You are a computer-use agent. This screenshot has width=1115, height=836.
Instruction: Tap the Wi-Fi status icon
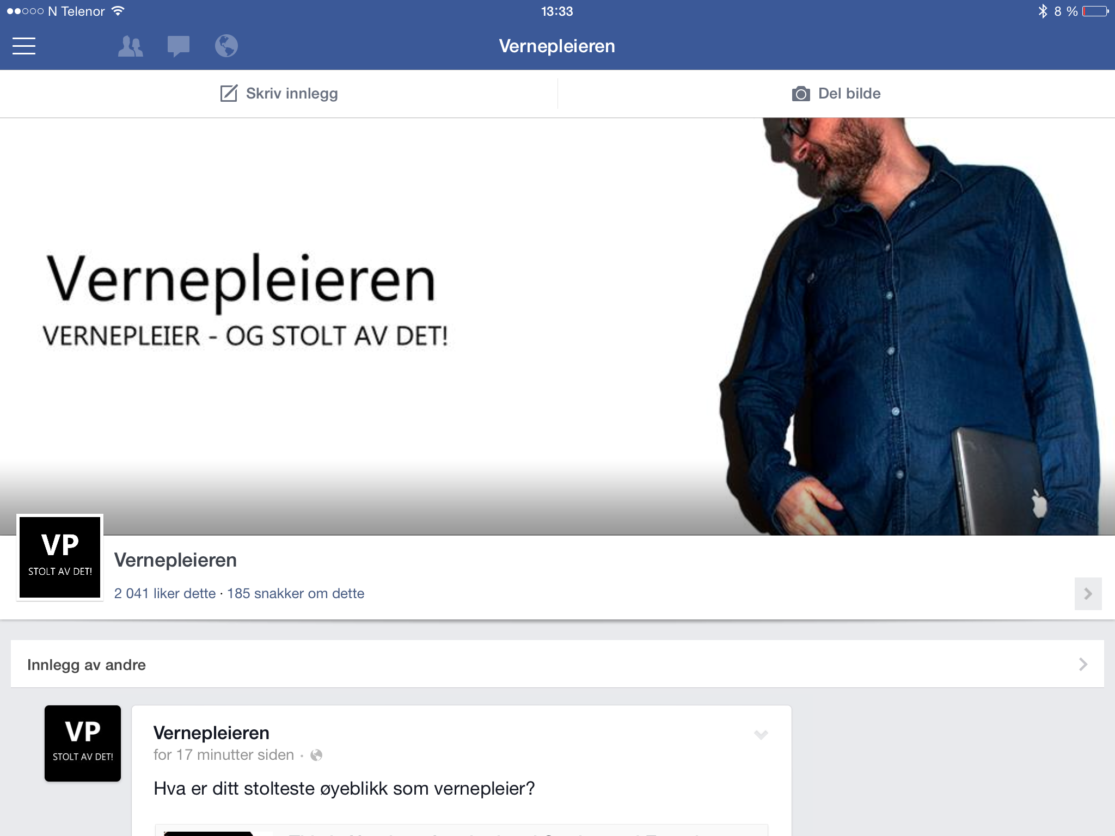pyautogui.click(x=118, y=11)
